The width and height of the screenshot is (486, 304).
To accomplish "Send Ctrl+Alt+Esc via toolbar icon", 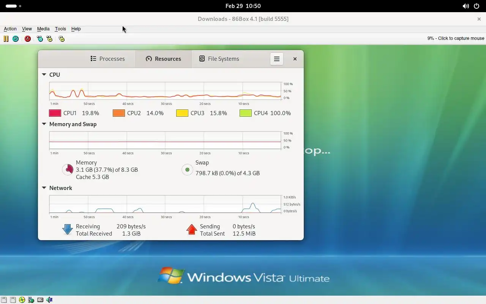I will 49,39.
